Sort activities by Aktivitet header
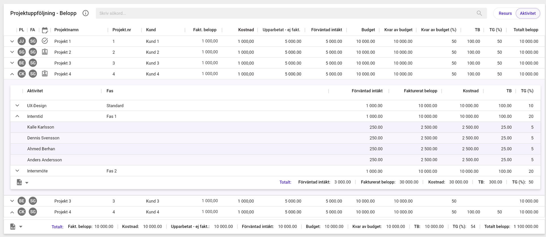The height and width of the screenshot is (237, 546). point(35,91)
